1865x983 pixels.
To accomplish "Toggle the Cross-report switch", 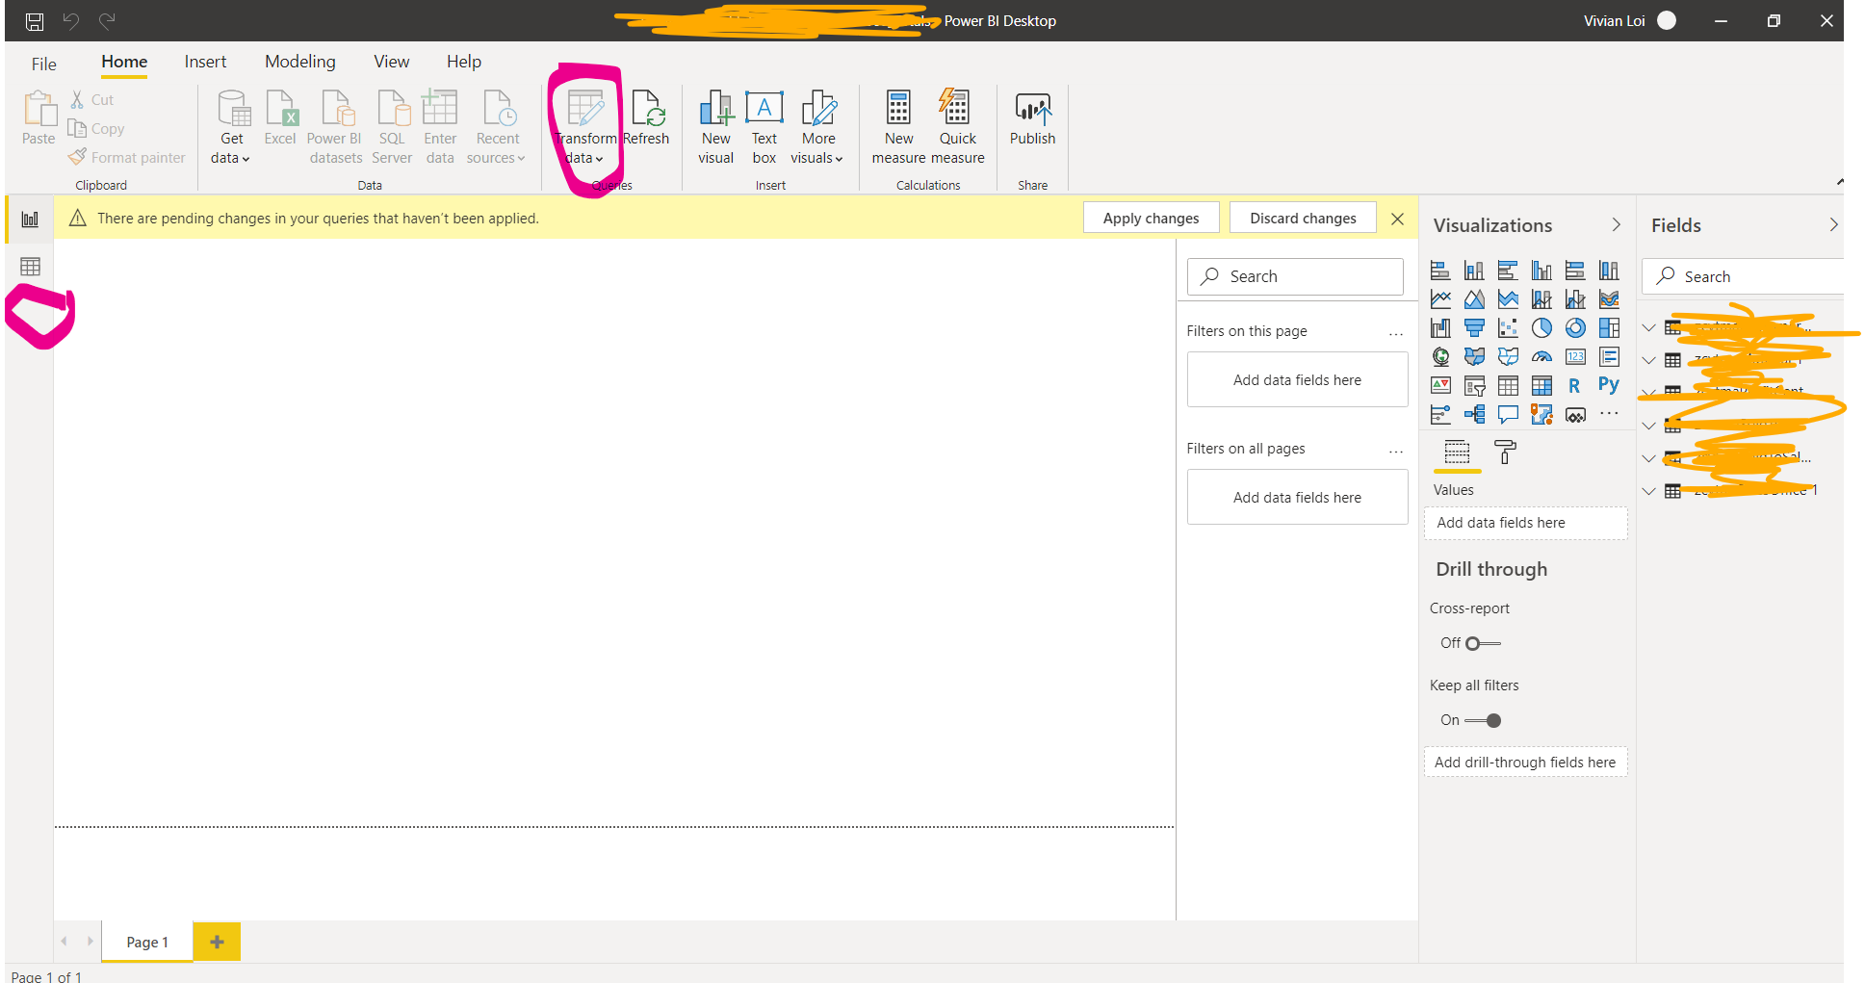I will click(1483, 643).
